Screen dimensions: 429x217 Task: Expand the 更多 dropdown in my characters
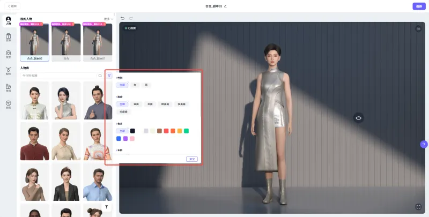point(108,19)
